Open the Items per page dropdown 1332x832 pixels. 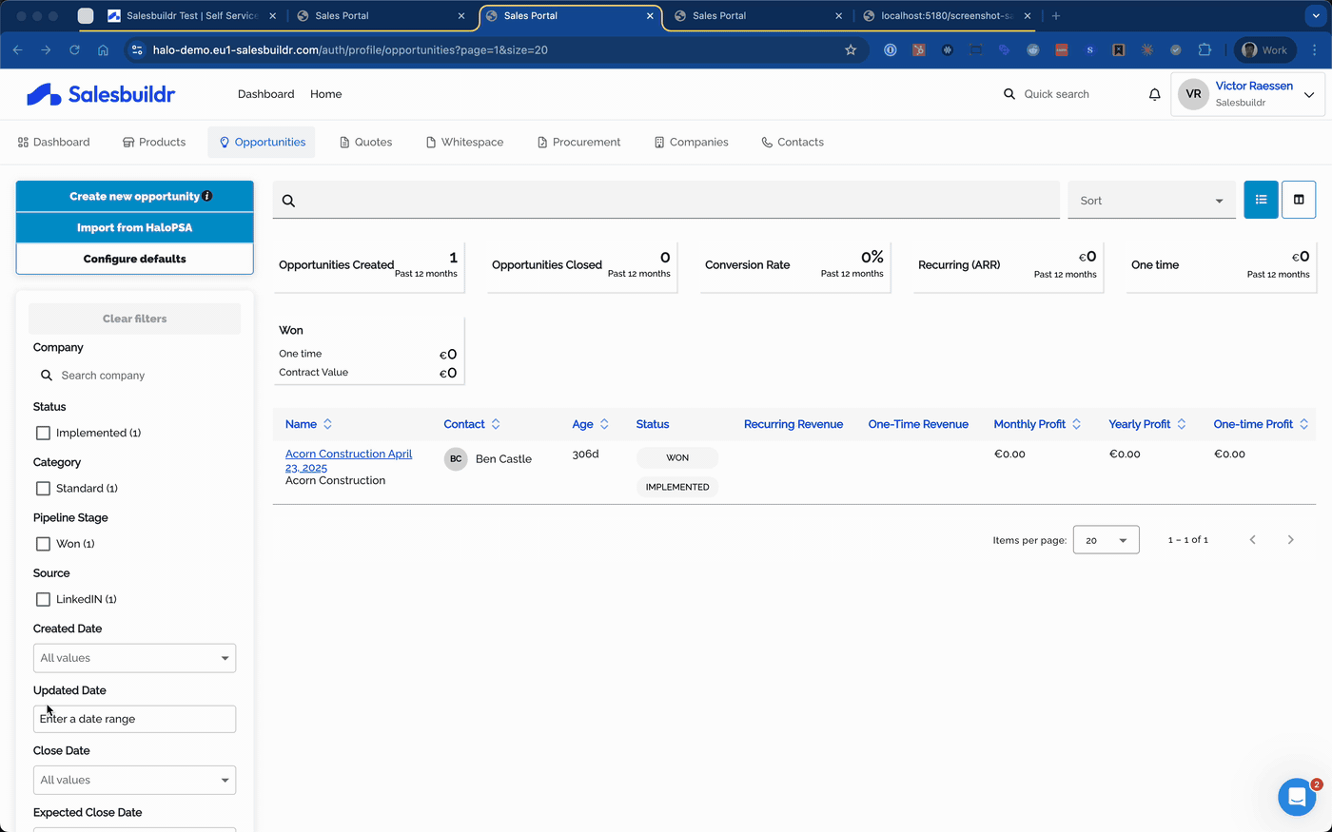(x=1106, y=540)
